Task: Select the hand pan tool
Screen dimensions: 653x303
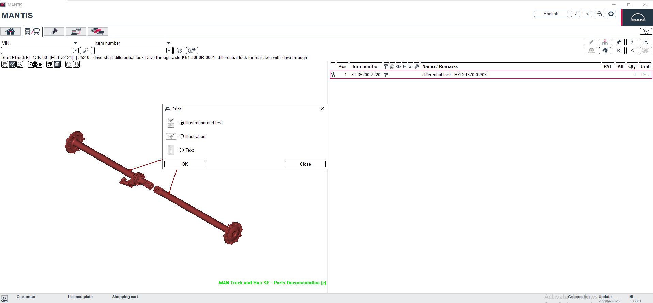Action: click(x=5, y=64)
